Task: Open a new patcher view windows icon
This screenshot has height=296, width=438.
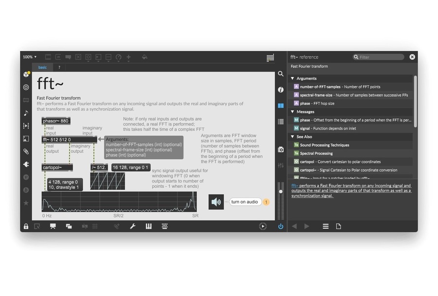Action: 69,226
